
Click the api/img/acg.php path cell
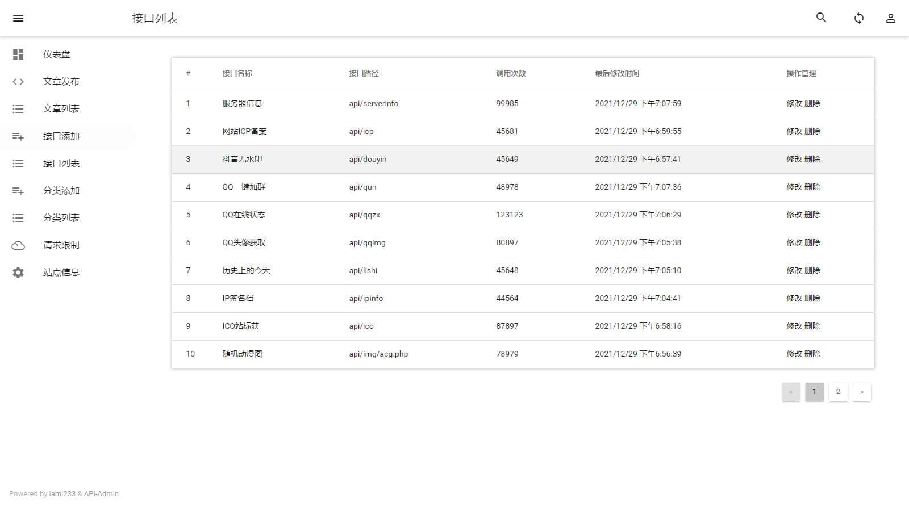(378, 354)
